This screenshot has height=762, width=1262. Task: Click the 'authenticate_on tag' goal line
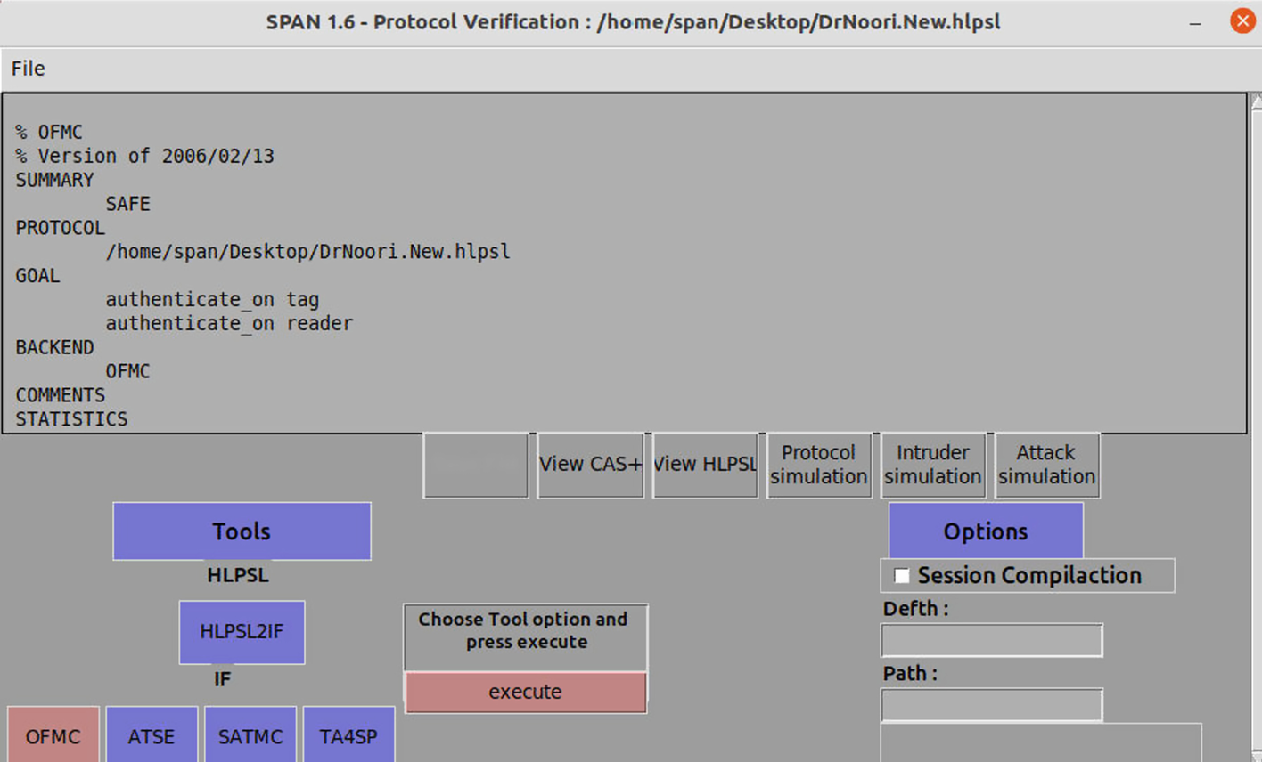212,300
